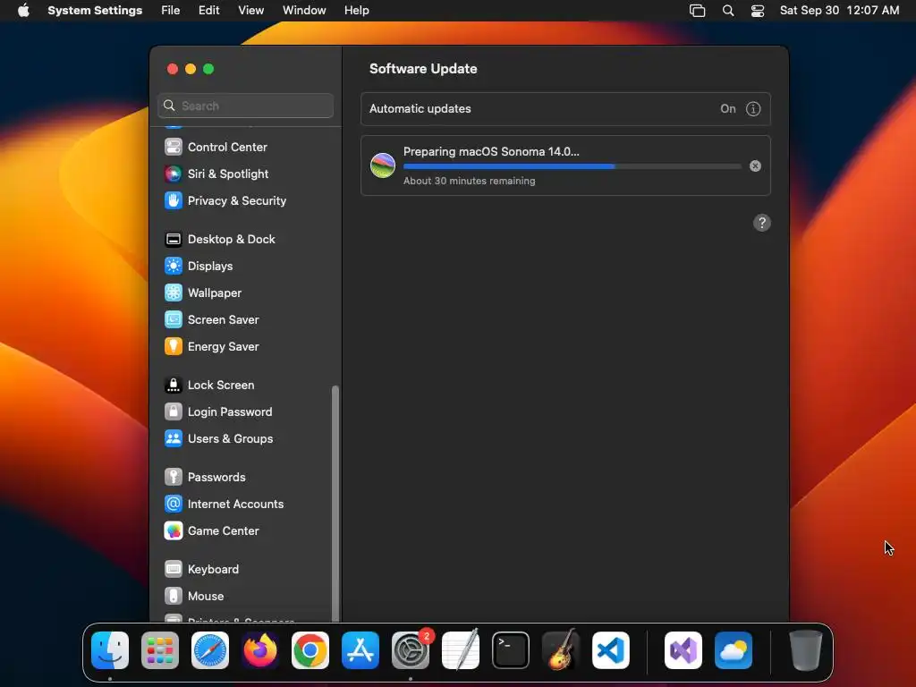
Task: Click 'About 30 minutes remaining' text
Action: click(x=469, y=181)
